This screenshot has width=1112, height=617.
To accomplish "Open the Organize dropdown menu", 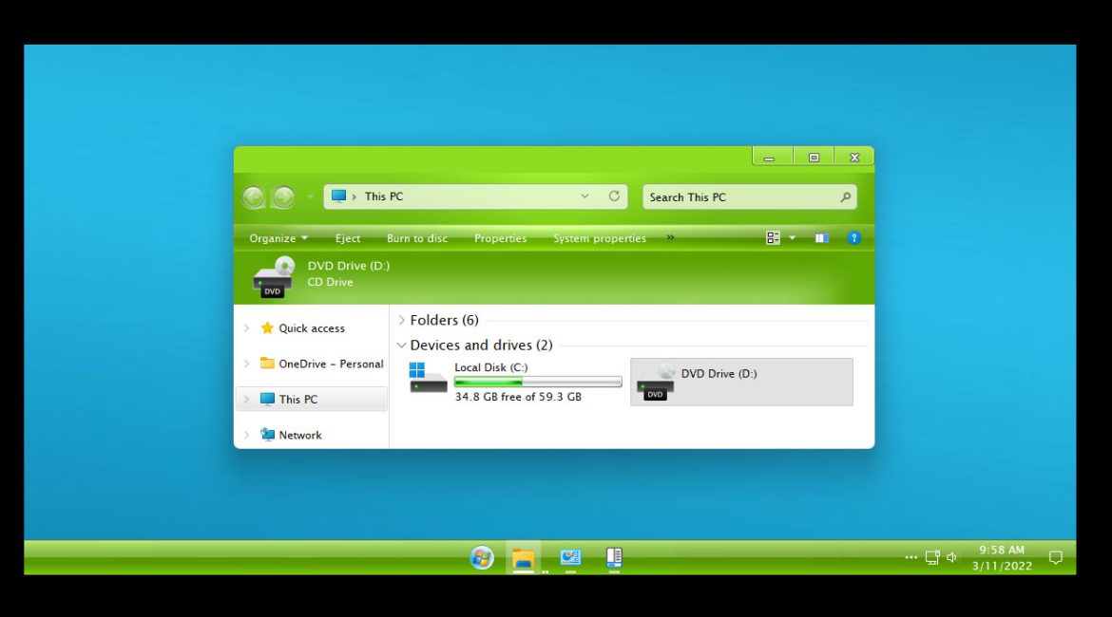I will [x=278, y=238].
